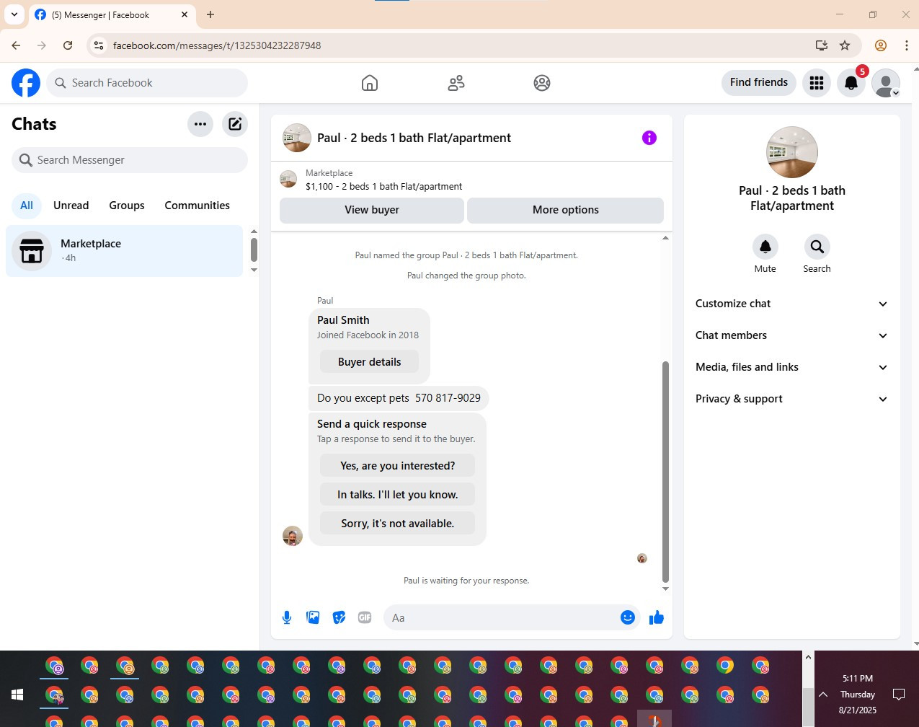Open the notifications bell with 5 badge

click(x=851, y=83)
